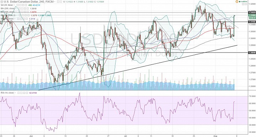Open format settings for MA (100, close)
Image resolution: width=256 pixels, height=137 pixels.
point(22,12)
